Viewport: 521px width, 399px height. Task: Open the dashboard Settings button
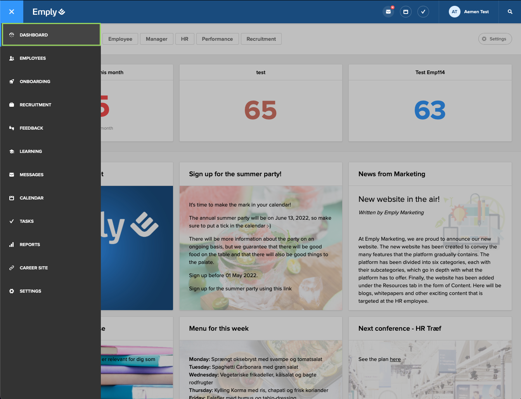(495, 39)
